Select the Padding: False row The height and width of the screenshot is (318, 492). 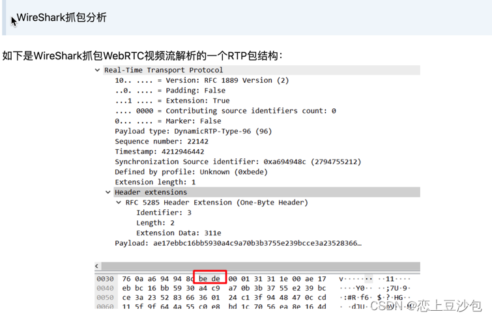pos(170,91)
